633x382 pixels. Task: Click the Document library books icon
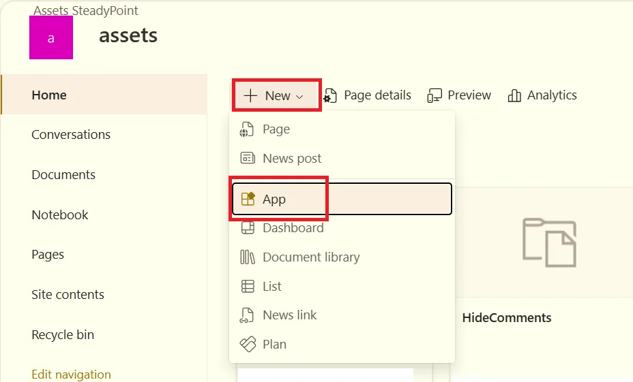pos(248,257)
